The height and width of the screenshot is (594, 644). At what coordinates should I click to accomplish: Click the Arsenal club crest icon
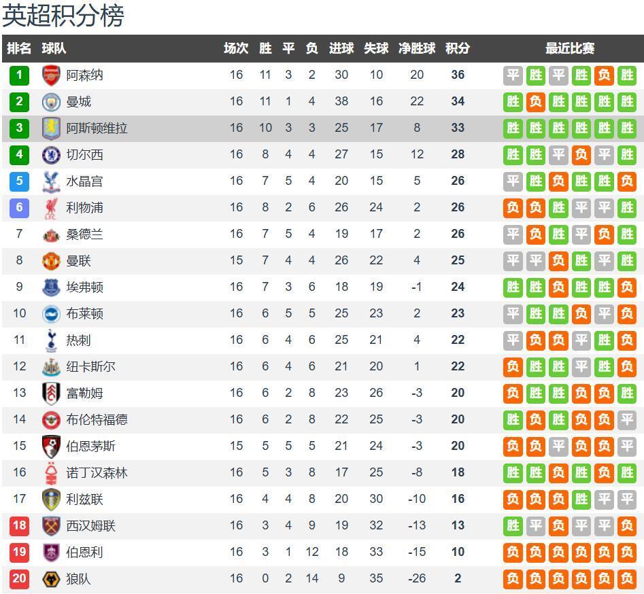click(x=51, y=75)
